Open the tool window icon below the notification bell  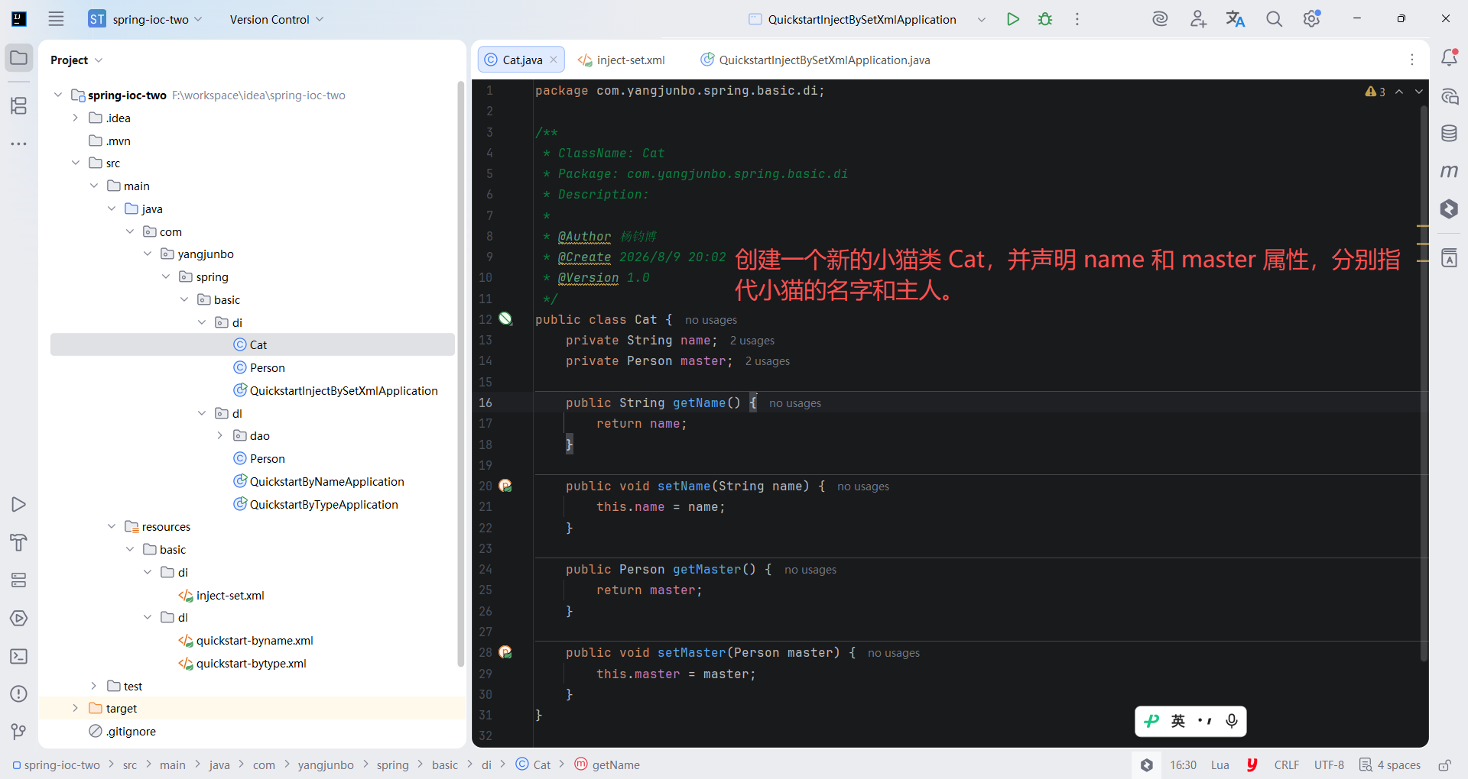click(x=1449, y=96)
